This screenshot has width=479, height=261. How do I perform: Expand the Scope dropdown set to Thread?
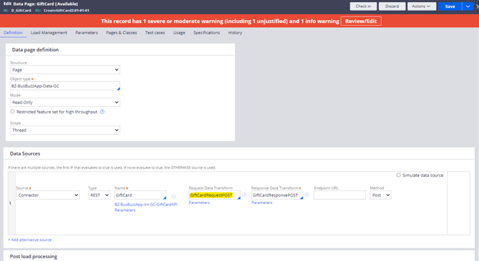click(x=65, y=130)
